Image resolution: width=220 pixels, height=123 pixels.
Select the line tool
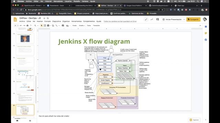[x=56, y=26]
